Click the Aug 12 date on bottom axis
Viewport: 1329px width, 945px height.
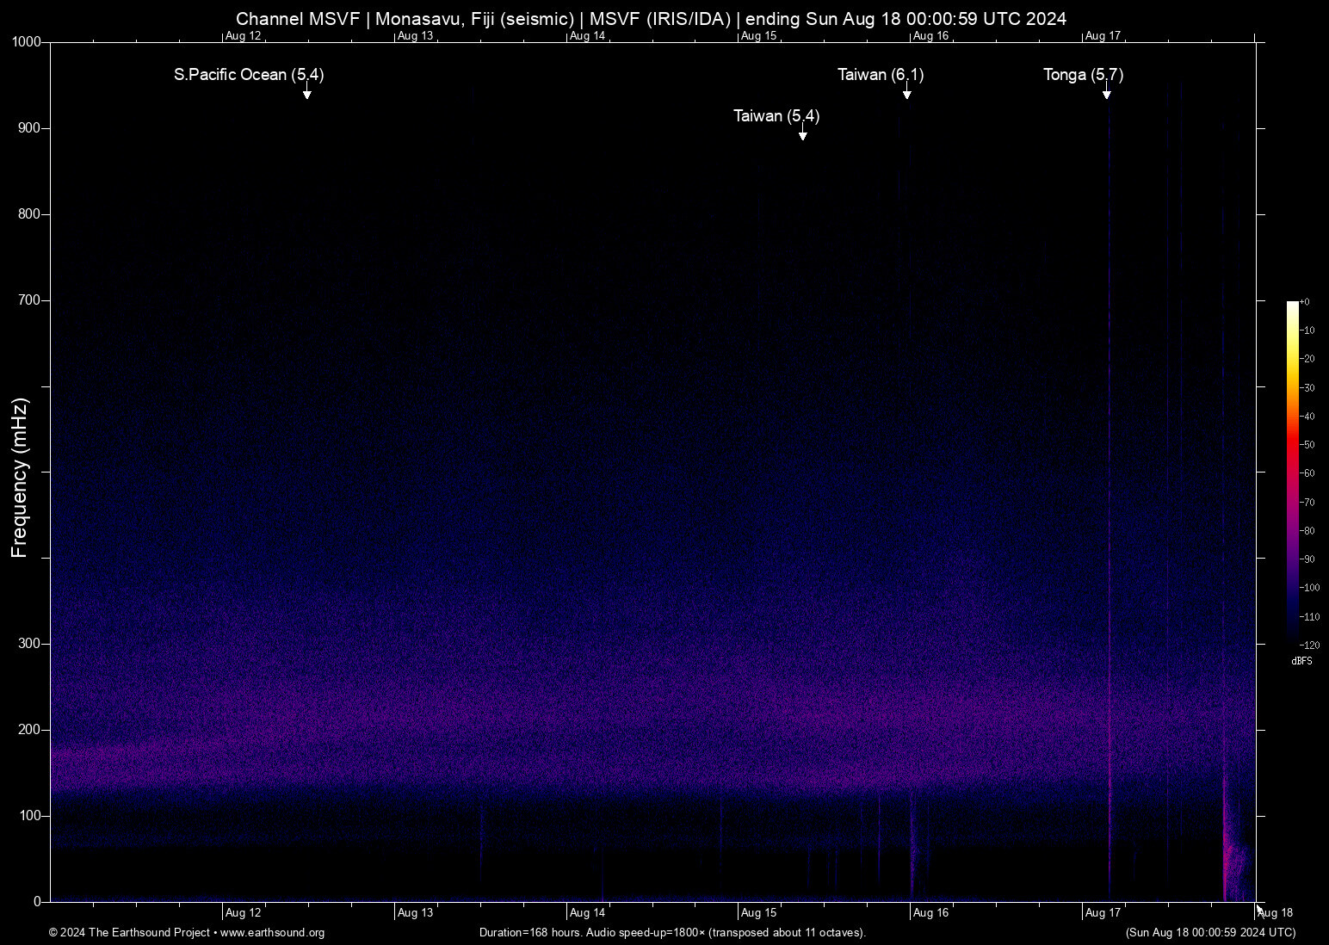(x=244, y=913)
